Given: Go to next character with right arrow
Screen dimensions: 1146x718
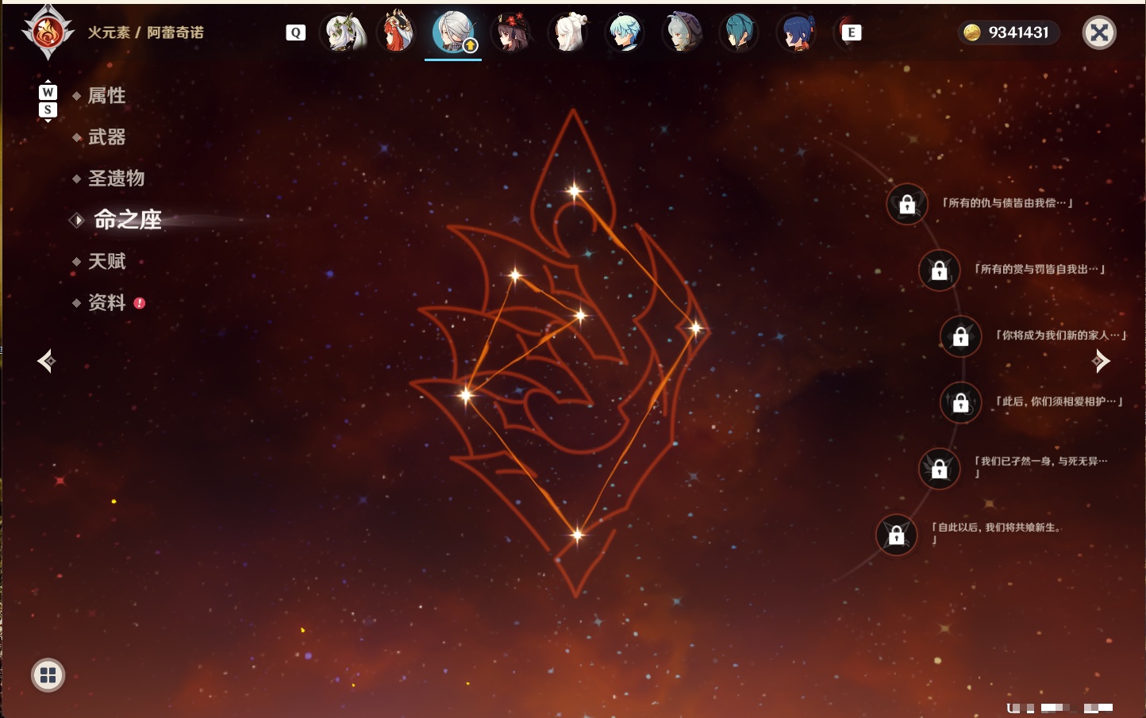Looking at the screenshot, I should click(1101, 361).
